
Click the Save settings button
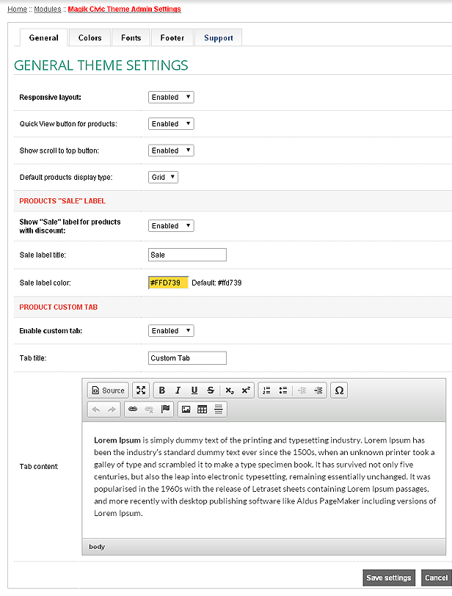pyautogui.click(x=389, y=578)
